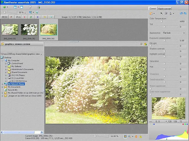Screen dimensions: 189x141
Task: Adjust the Tint slider
Action: point(164,27)
